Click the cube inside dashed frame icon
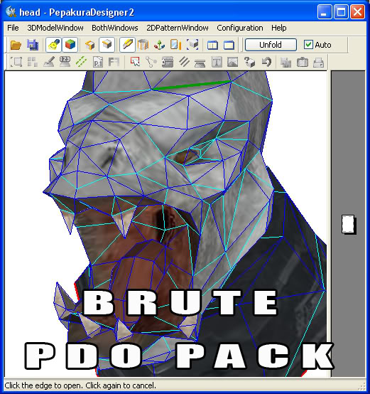Screen dimensions: 370x394 192,45
